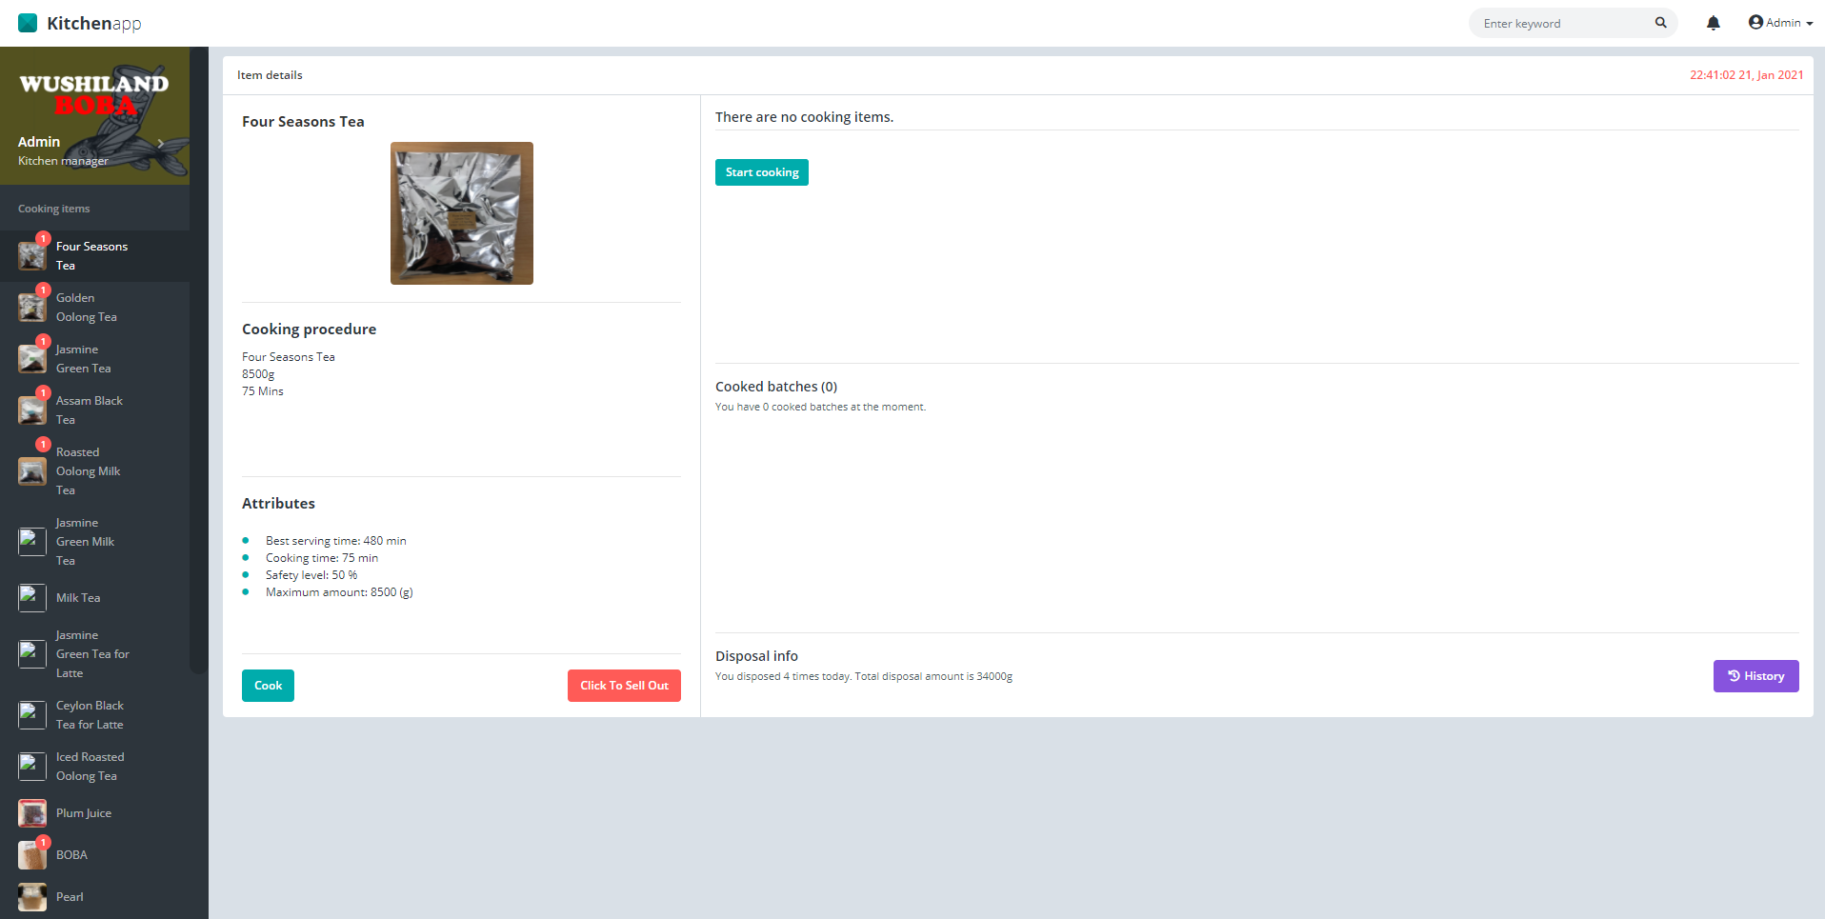Type in the Enter keyword search field
The image size is (1825, 919).
[1562, 24]
